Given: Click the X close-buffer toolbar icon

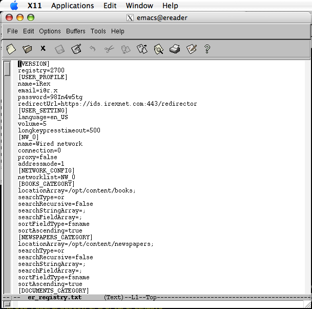Looking at the screenshot, I should click(x=43, y=48).
